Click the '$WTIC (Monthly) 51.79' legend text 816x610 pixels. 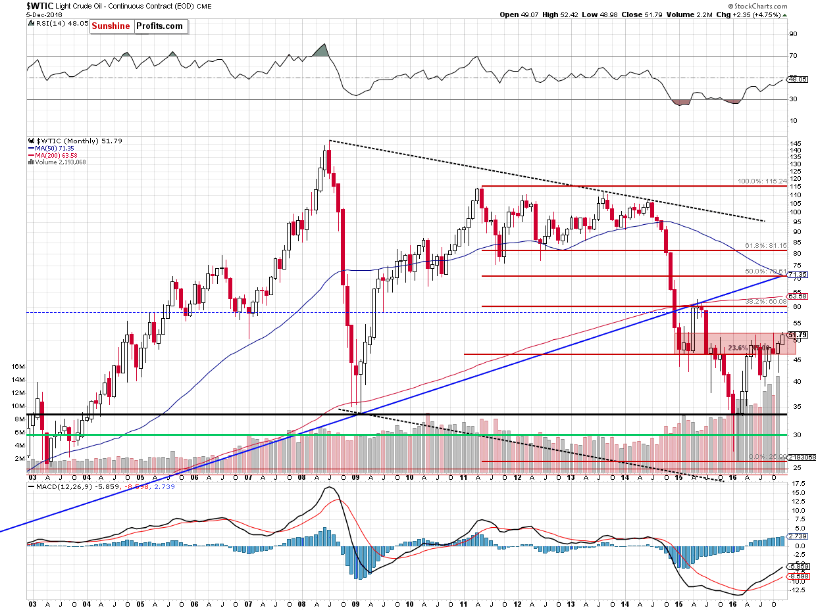click(x=78, y=141)
